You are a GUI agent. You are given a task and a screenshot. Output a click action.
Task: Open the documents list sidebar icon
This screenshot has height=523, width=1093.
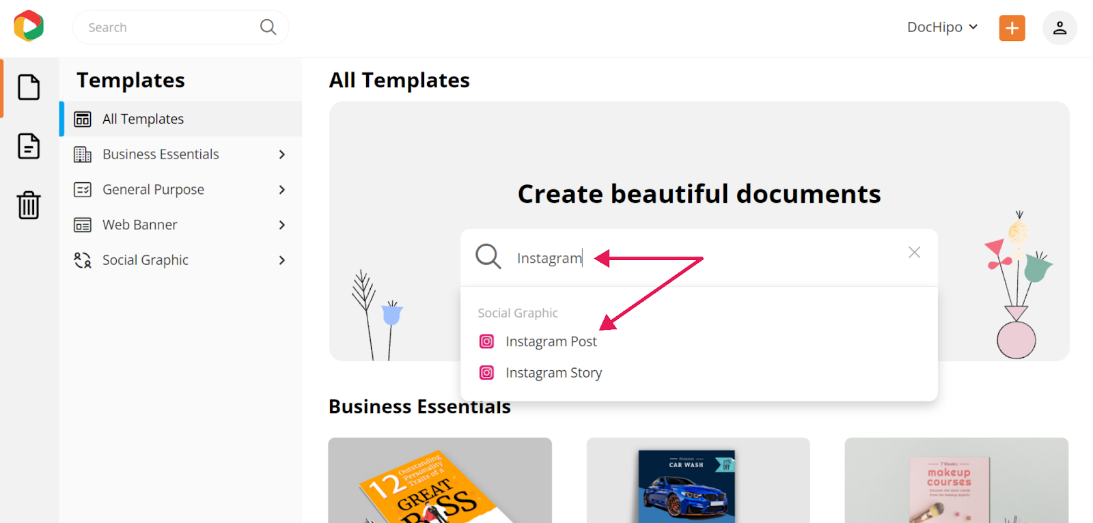click(x=29, y=146)
